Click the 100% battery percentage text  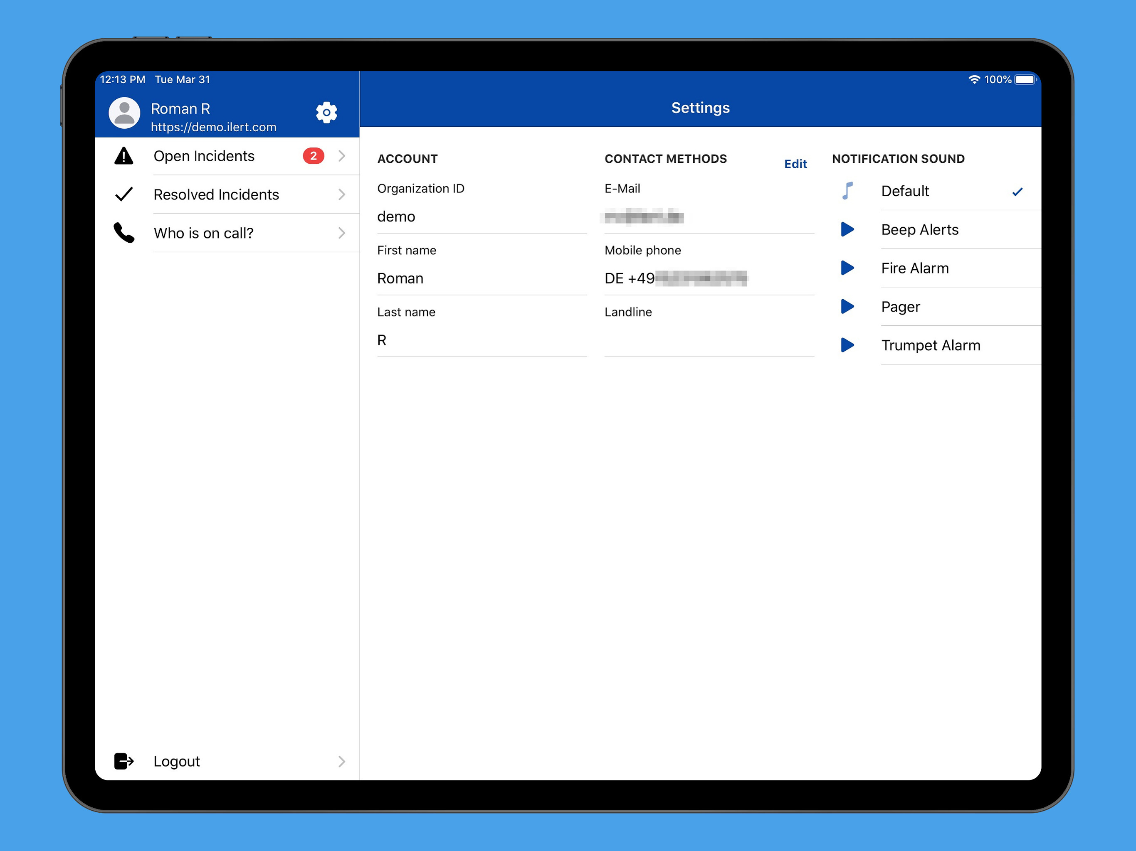(998, 79)
